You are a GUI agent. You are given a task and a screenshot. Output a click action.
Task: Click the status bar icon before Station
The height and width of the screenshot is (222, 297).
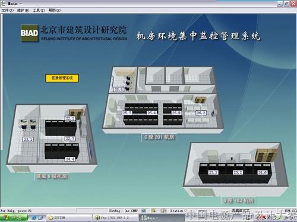[x=163, y=211]
